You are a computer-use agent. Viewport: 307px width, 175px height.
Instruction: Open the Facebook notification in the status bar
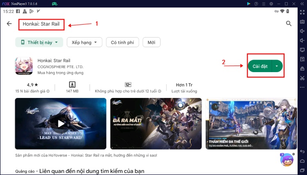pyautogui.click(x=18, y=11)
